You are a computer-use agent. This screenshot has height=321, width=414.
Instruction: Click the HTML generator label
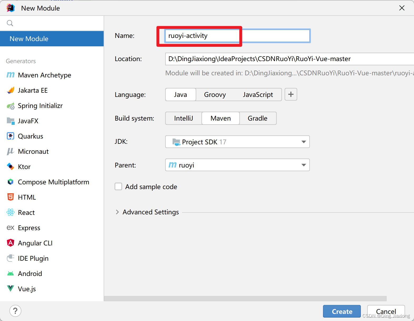point(27,197)
